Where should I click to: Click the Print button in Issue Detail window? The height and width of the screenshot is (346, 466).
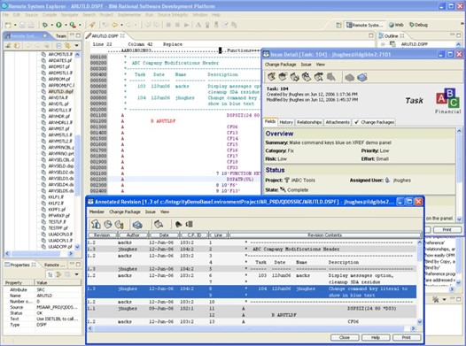pyautogui.click(x=447, y=229)
